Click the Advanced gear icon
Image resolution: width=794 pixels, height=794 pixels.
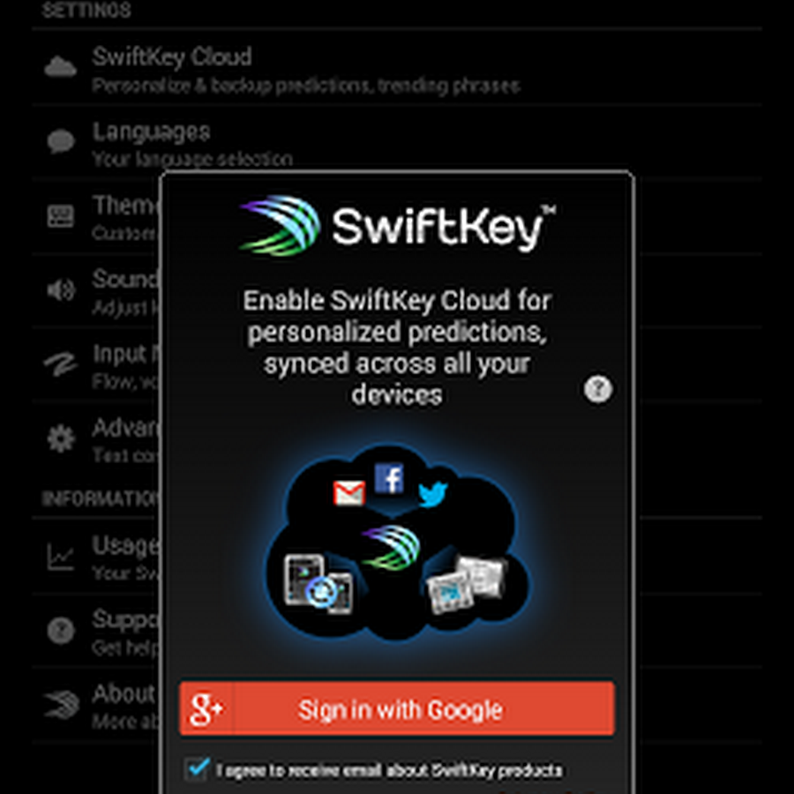point(61,438)
